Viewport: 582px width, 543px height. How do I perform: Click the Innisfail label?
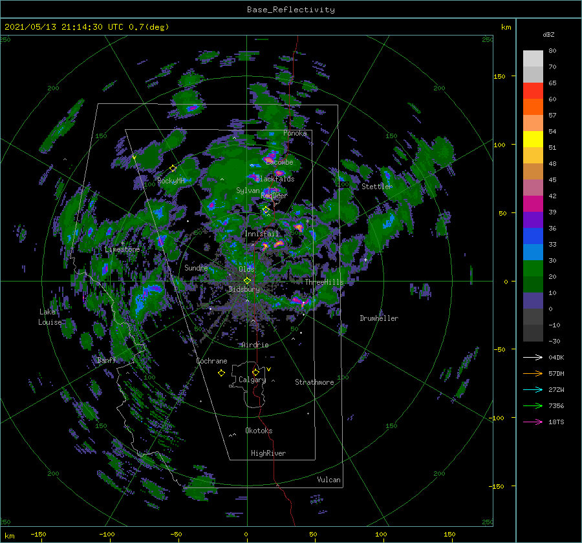[x=262, y=234]
